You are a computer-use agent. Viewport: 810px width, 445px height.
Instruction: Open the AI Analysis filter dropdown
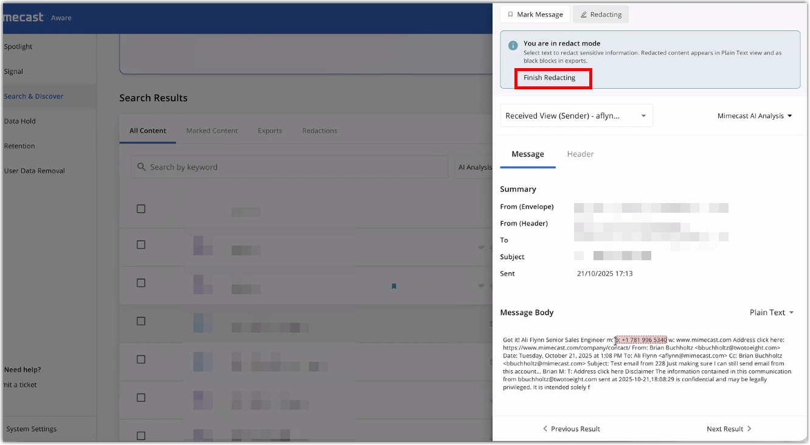click(474, 167)
